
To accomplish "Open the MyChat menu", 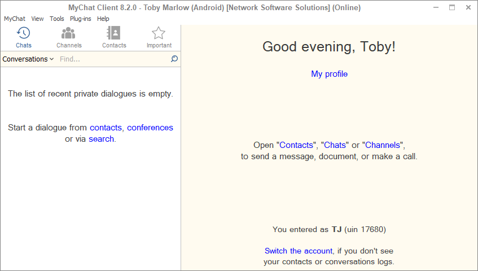I will tap(14, 19).
